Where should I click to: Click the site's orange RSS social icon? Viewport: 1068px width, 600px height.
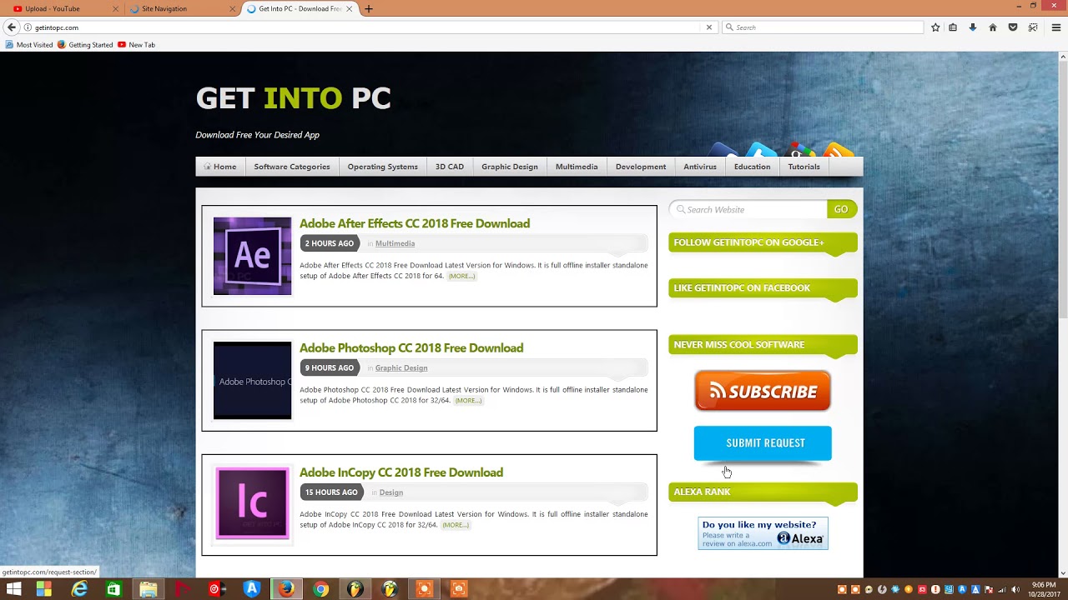point(837,151)
